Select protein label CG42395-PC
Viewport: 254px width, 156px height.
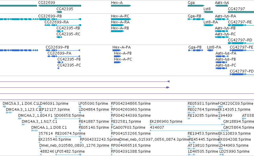[69, 65]
